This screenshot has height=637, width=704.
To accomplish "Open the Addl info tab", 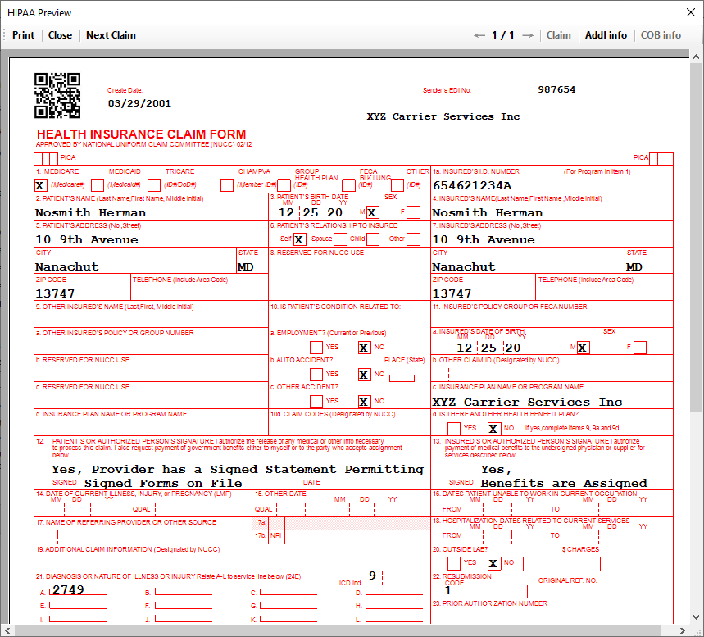I will pos(606,35).
